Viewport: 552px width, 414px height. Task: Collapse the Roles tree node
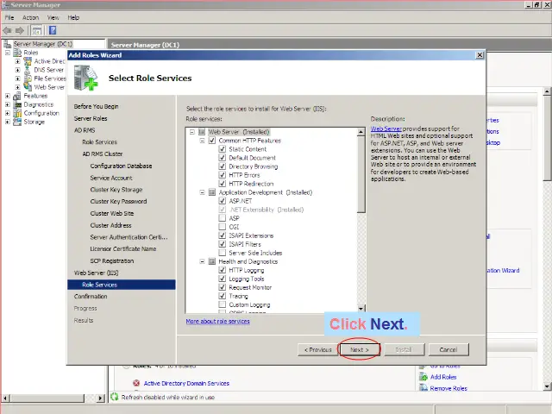8,53
